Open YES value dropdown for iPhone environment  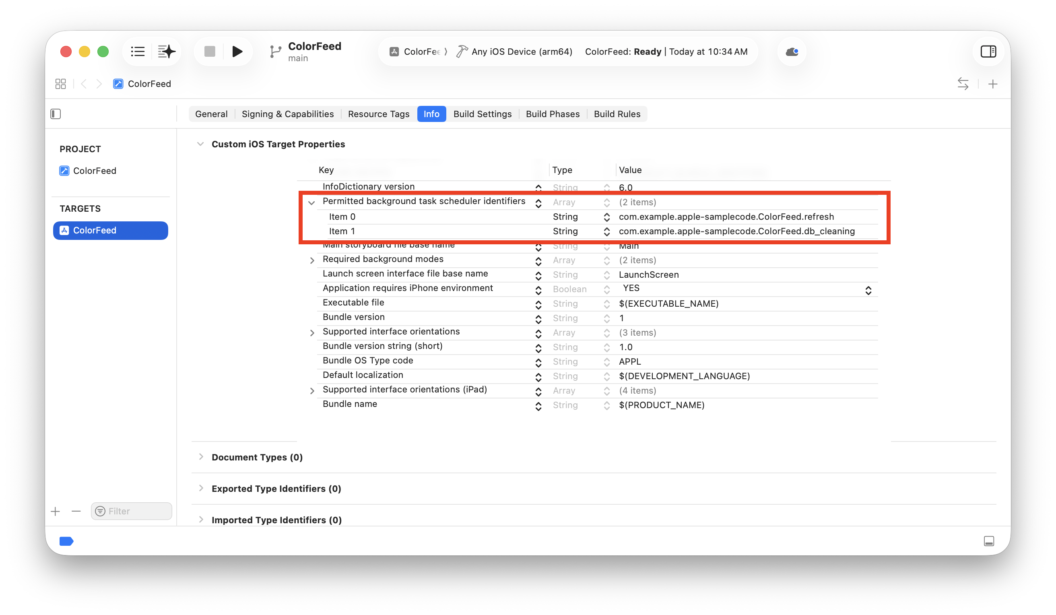pos(868,291)
